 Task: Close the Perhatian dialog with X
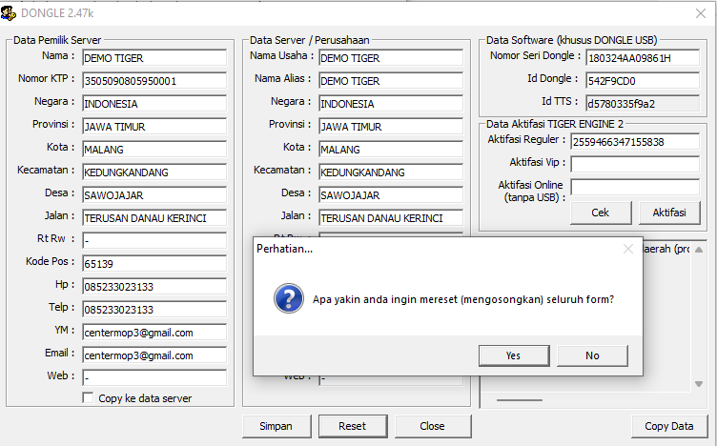[627, 249]
